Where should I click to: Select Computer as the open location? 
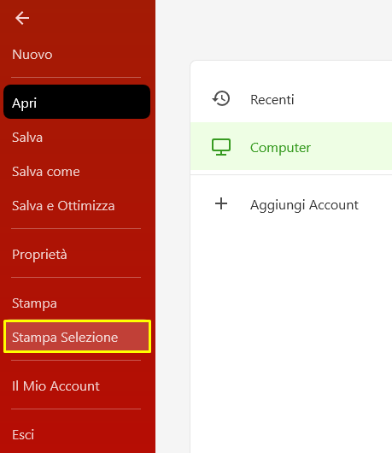click(x=291, y=146)
